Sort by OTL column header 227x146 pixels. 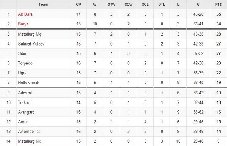click(x=162, y=5)
